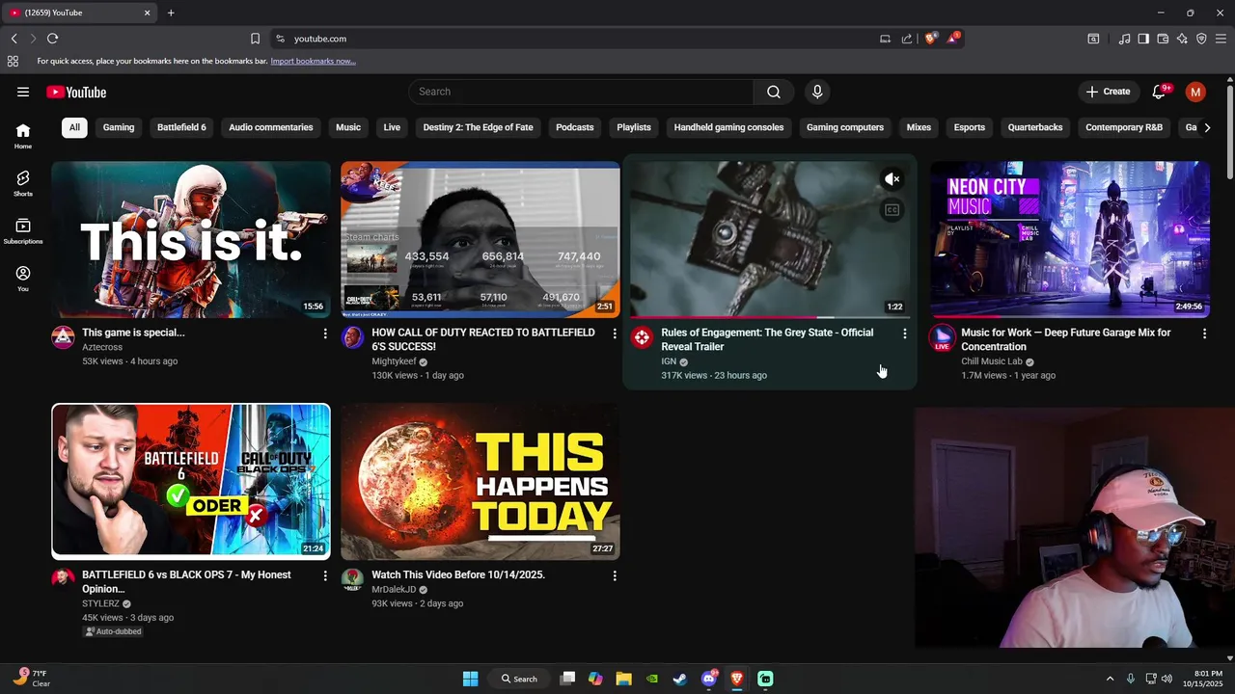The width and height of the screenshot is (1235, 694).
Task: Open the notifications bell
Action: 1160,92
